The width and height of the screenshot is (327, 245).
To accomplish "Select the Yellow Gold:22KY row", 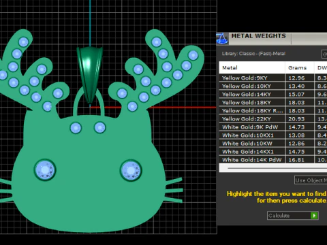I will (273, 118).
